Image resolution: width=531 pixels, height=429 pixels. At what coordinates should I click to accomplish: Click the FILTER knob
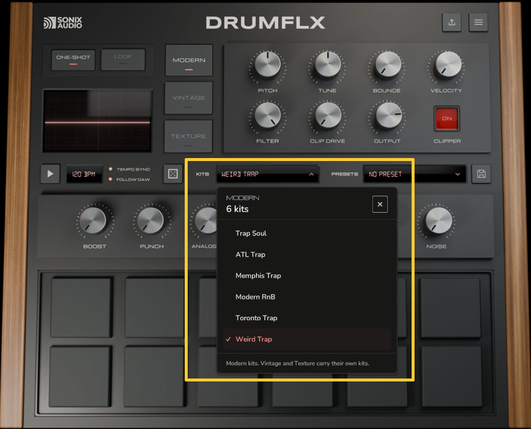(267, 115)
